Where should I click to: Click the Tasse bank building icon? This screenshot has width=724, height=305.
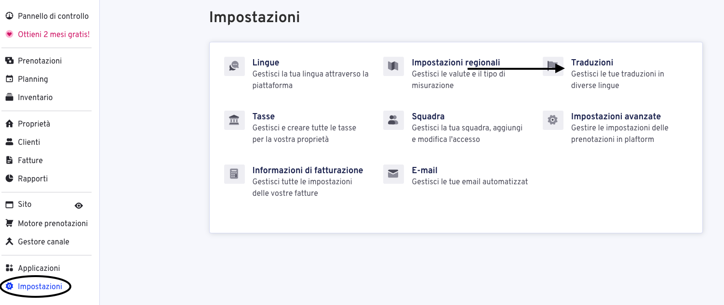point(234,120)
